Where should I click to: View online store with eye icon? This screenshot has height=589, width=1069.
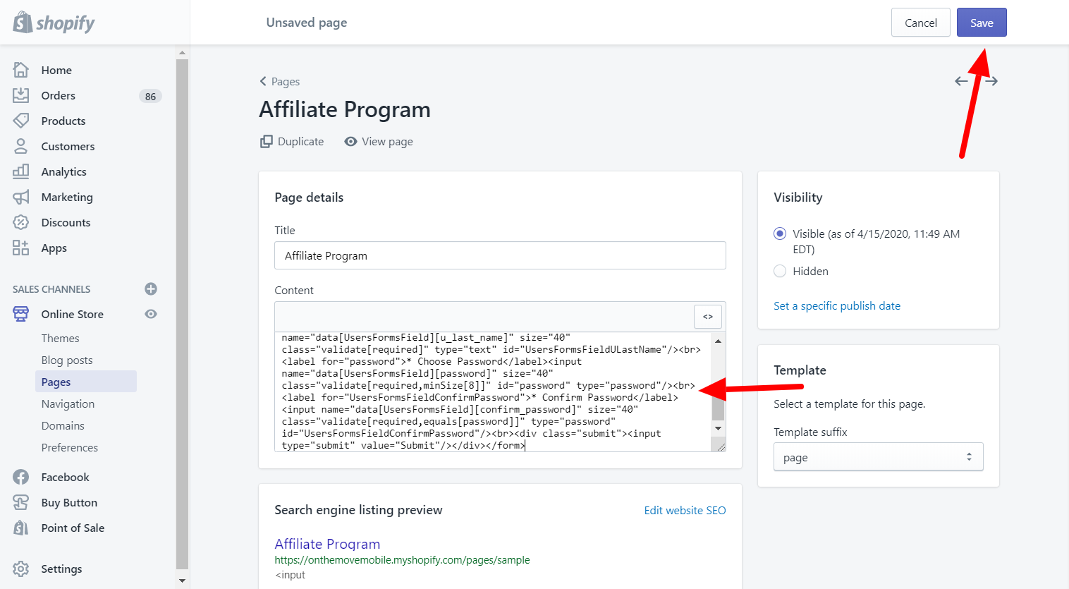click(151, 314)
